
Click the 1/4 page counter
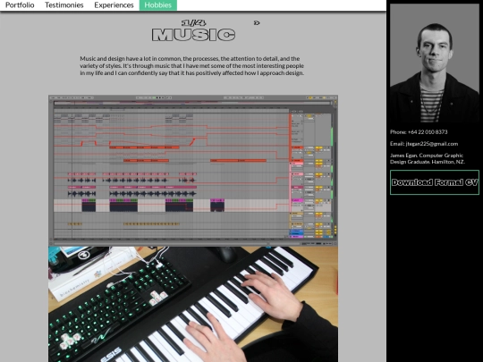coord(193,22)
